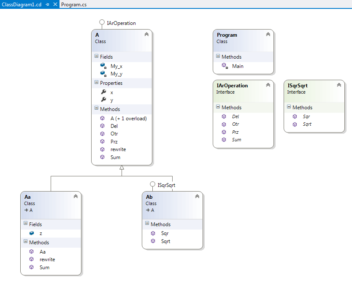Click the z field icon in class Aa
352x281 pixels.
tap(32, 233)
